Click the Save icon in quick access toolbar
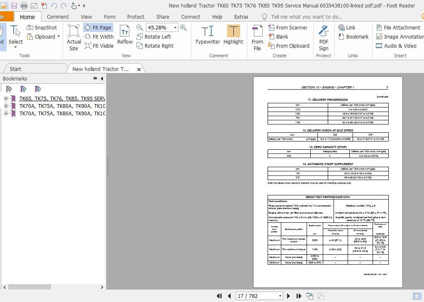Image resolution: width=424 pixels, height=302 pixels. point(14,5)
